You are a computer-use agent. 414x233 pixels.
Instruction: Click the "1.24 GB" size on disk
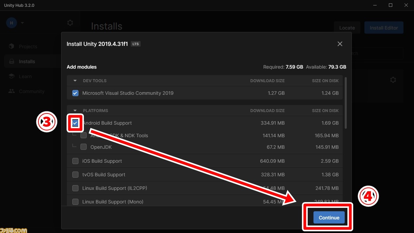point(330,93)
